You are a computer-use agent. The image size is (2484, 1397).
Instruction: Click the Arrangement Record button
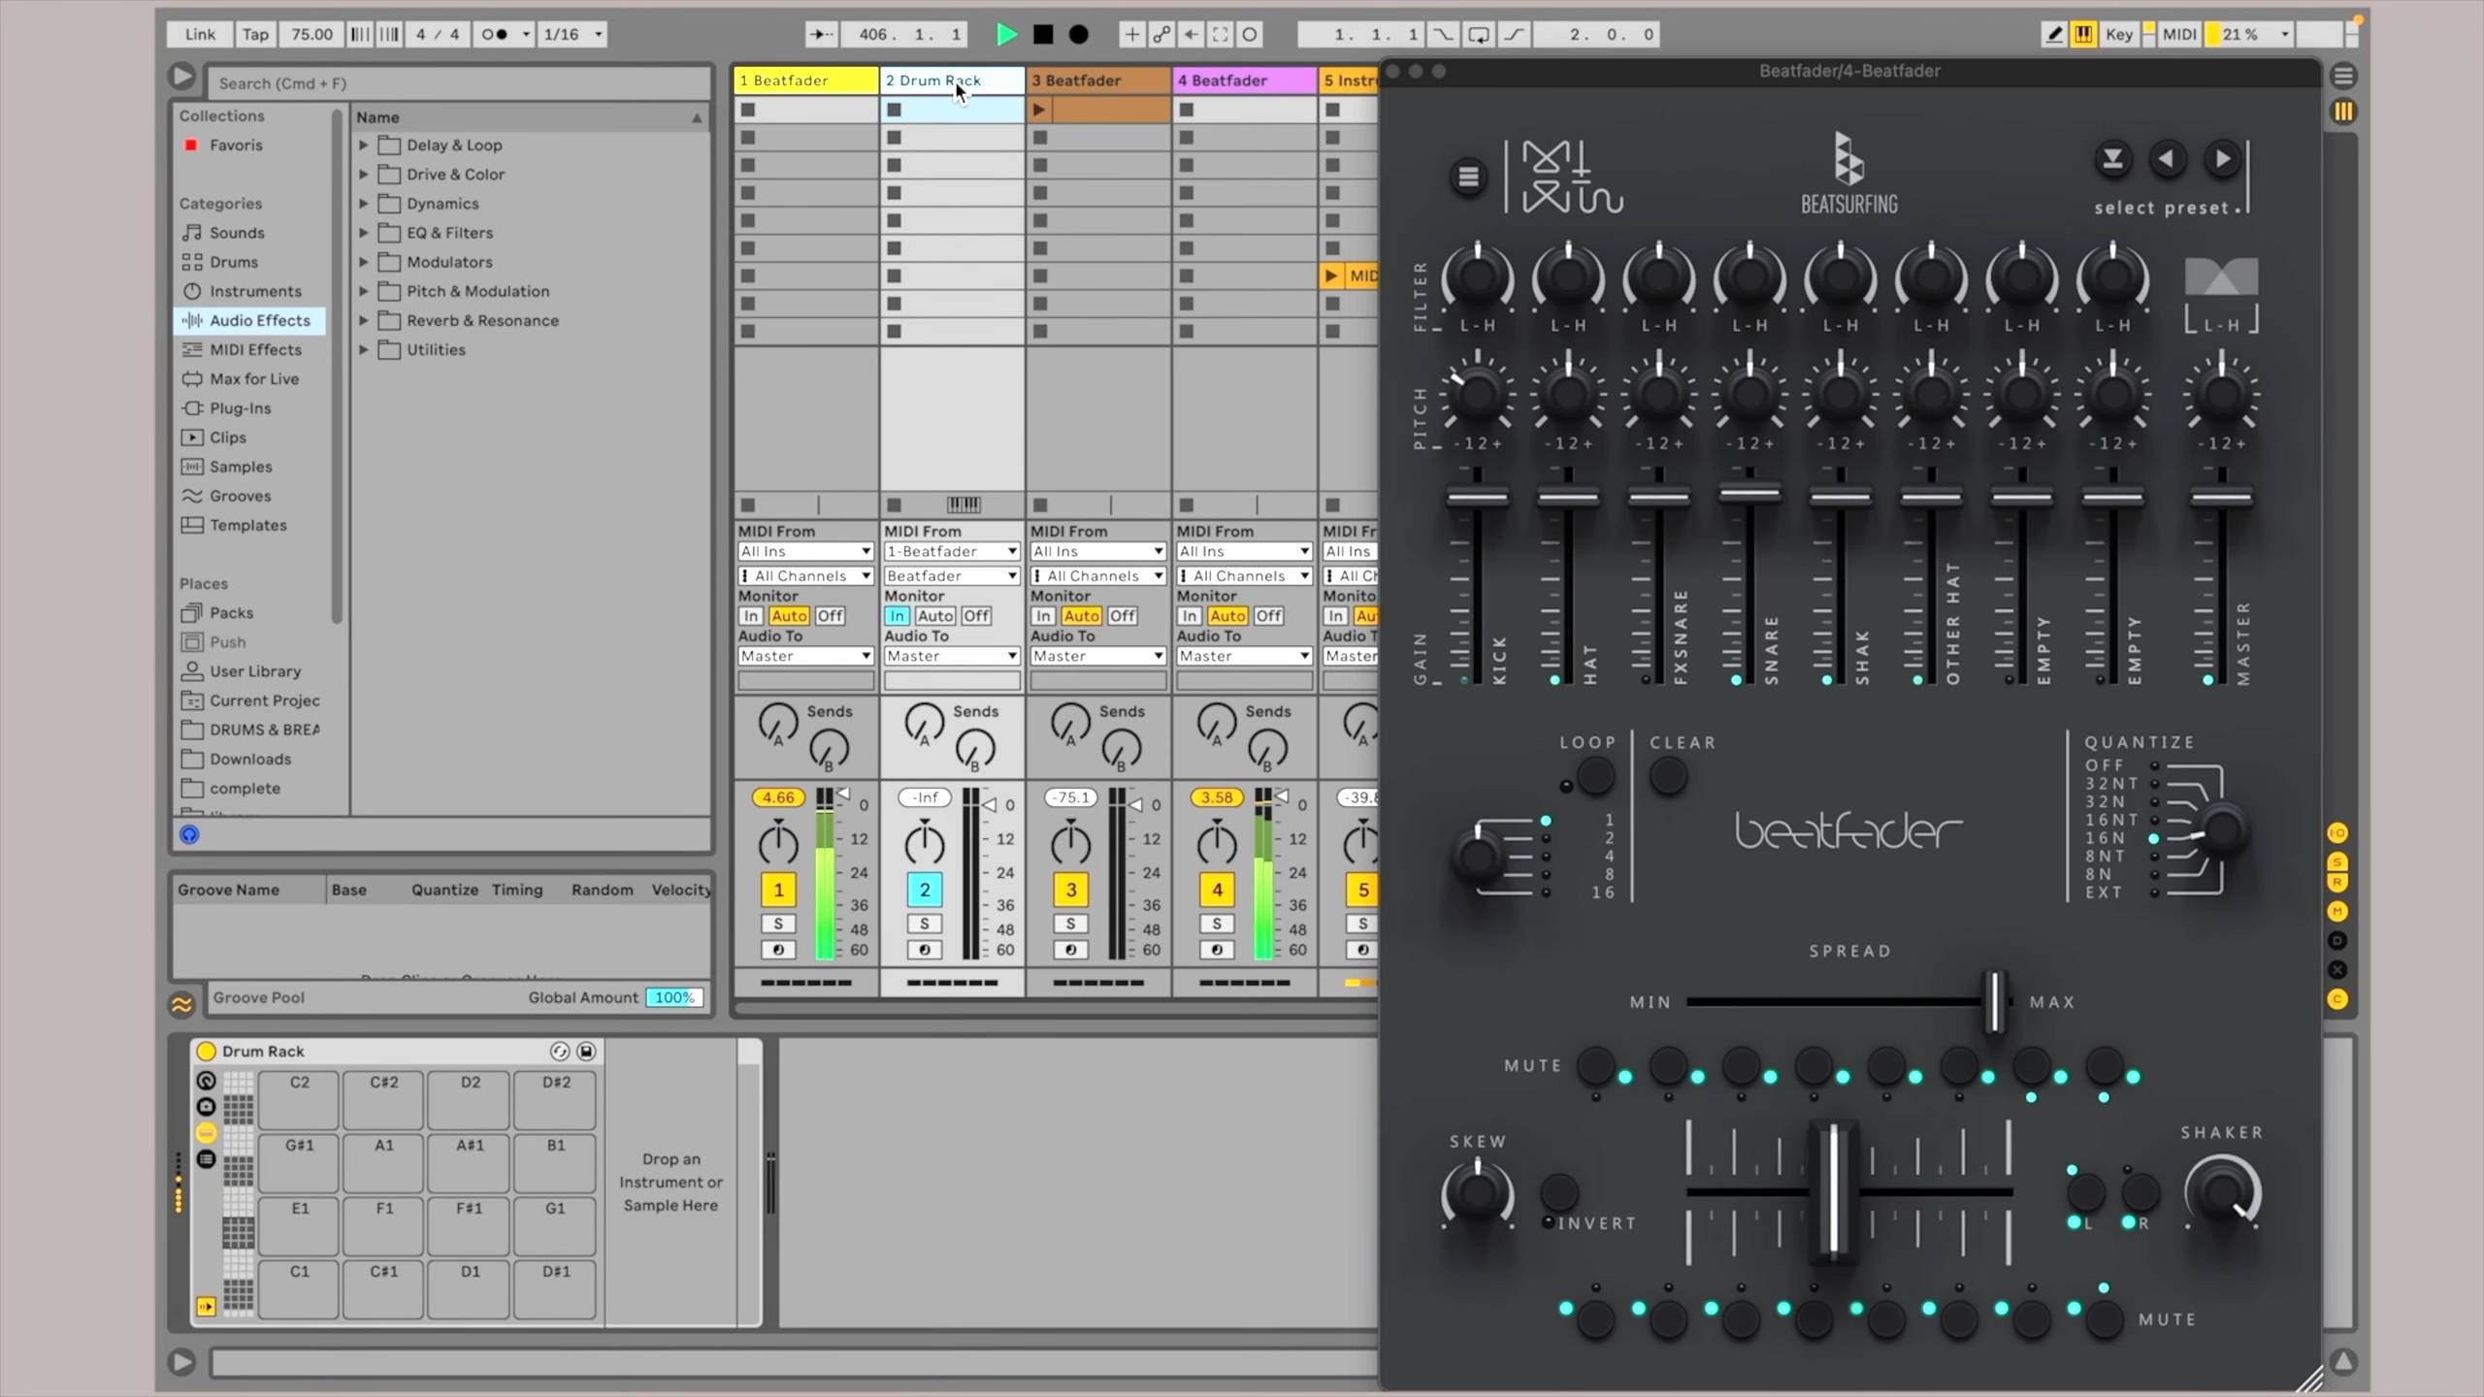[x=1078, y=35]
